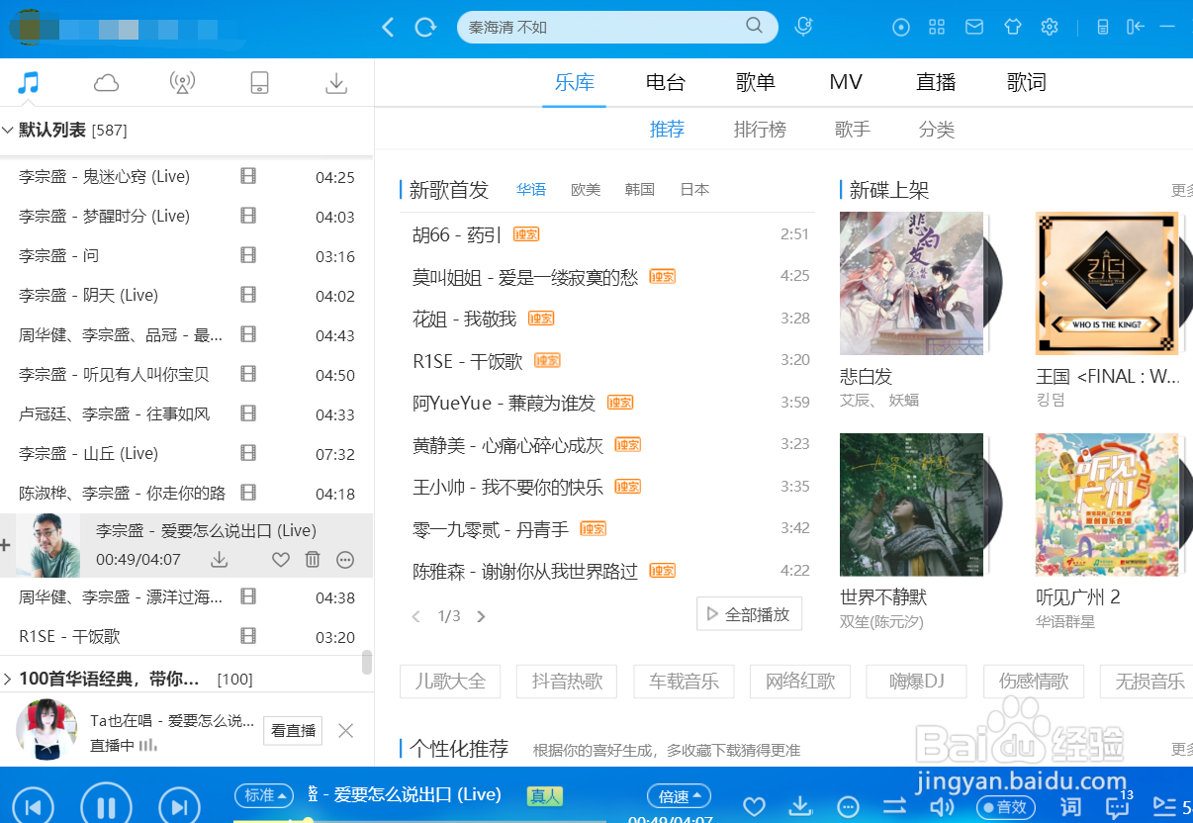Open the messages envelope icon

coord(974,27)
